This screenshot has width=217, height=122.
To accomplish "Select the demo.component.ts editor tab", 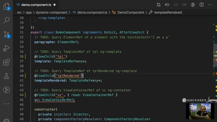I will [x=36, y=5].
